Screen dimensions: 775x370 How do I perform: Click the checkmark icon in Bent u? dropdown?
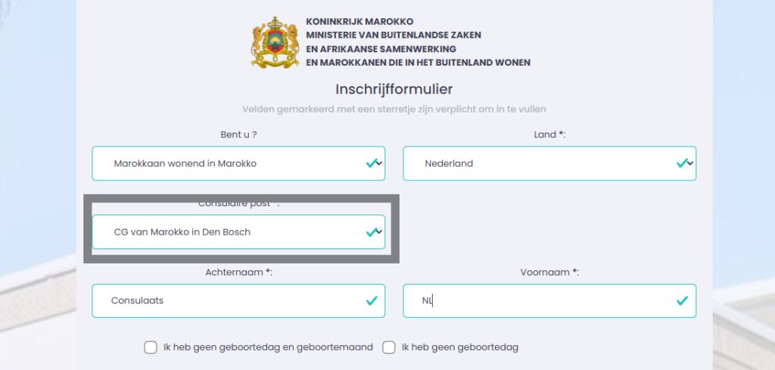point(372,163)
